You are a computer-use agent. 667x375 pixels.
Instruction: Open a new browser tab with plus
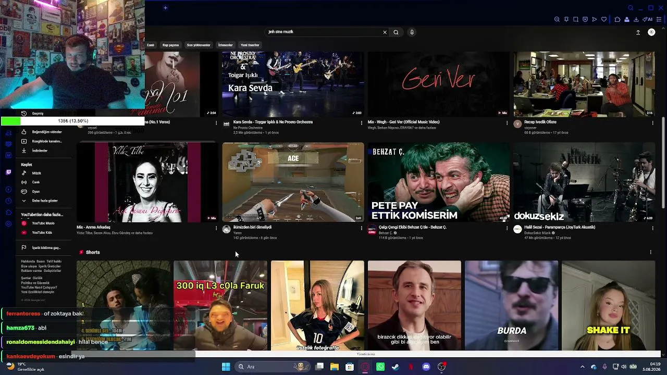[x=165, y=8]
